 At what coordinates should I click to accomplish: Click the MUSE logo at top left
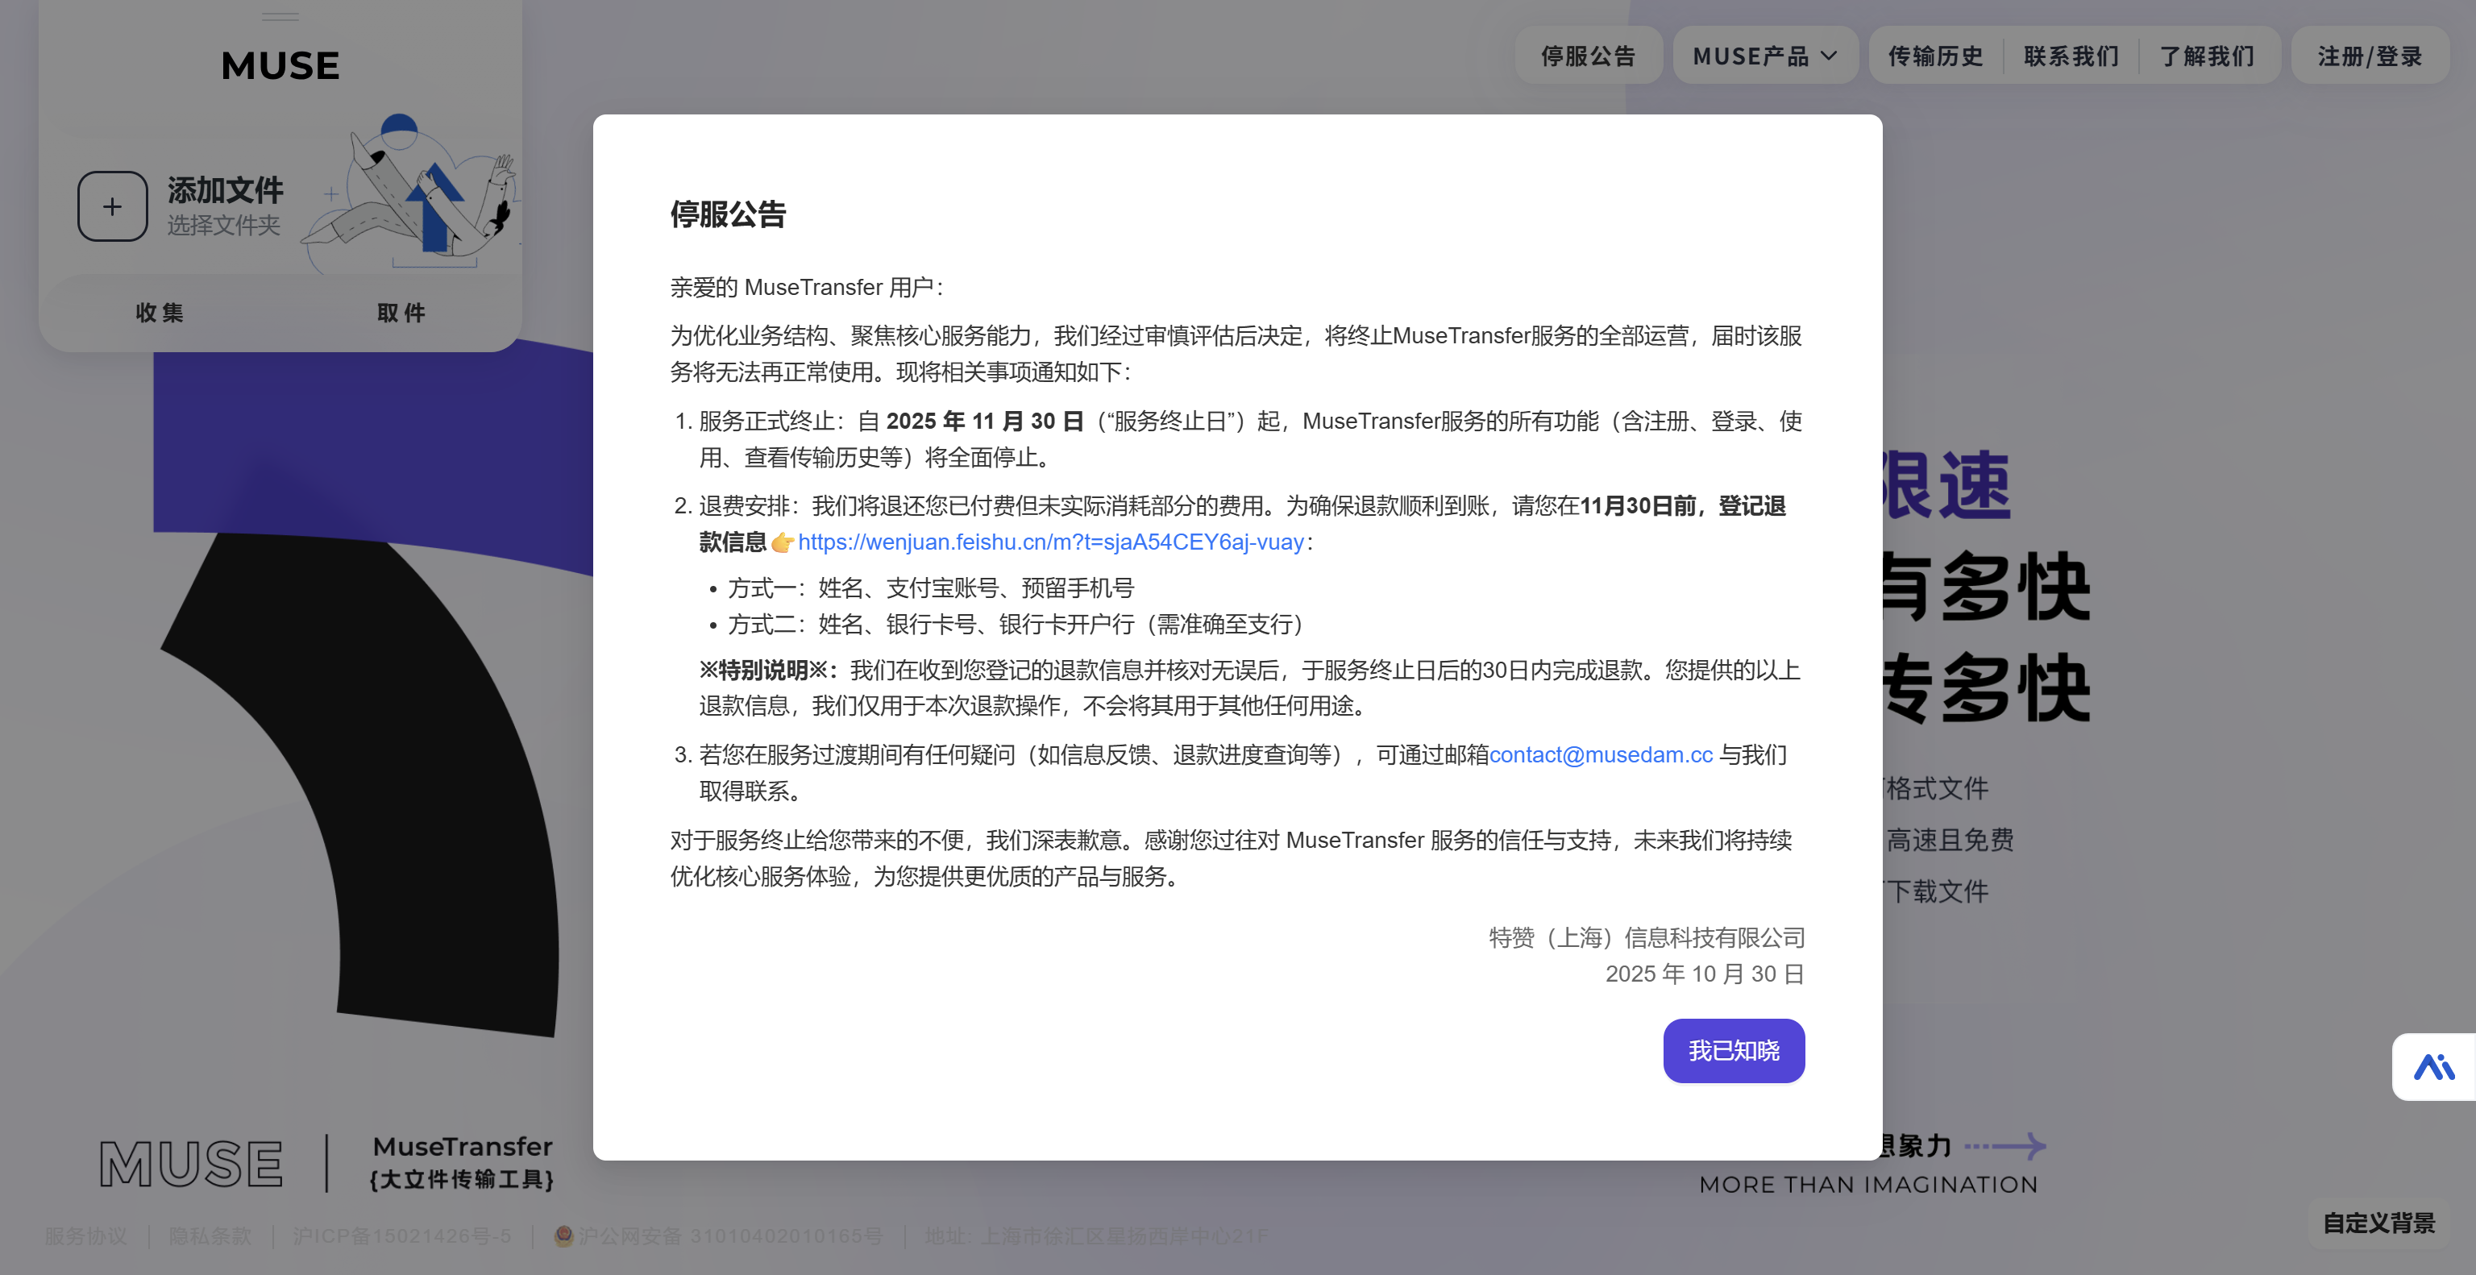point(280,66)
